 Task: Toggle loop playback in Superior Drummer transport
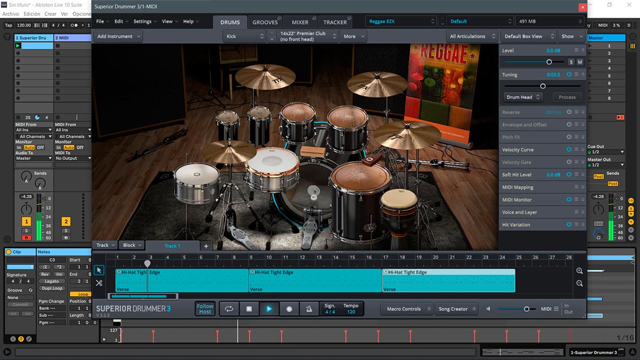click(x=229, y=309)
